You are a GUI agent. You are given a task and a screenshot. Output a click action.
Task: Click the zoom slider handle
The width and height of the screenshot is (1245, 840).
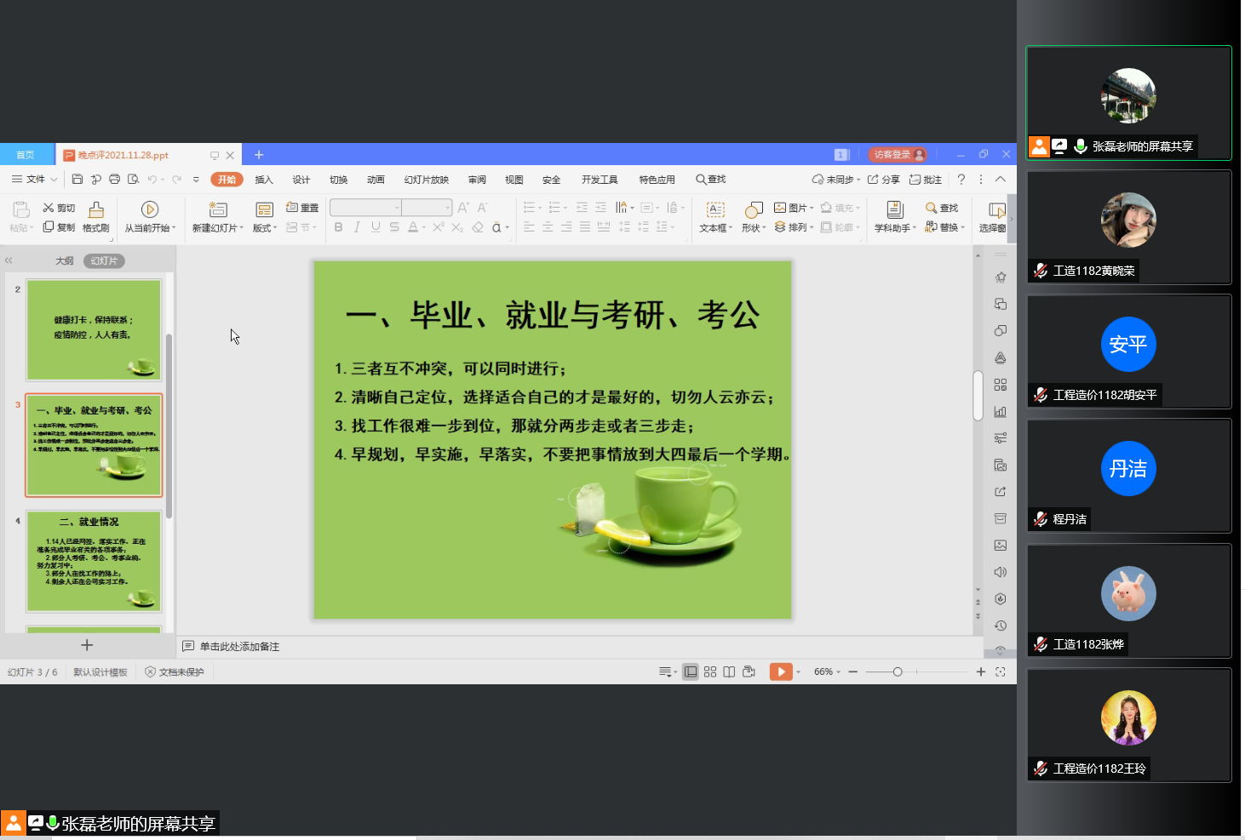pos(898,672)
